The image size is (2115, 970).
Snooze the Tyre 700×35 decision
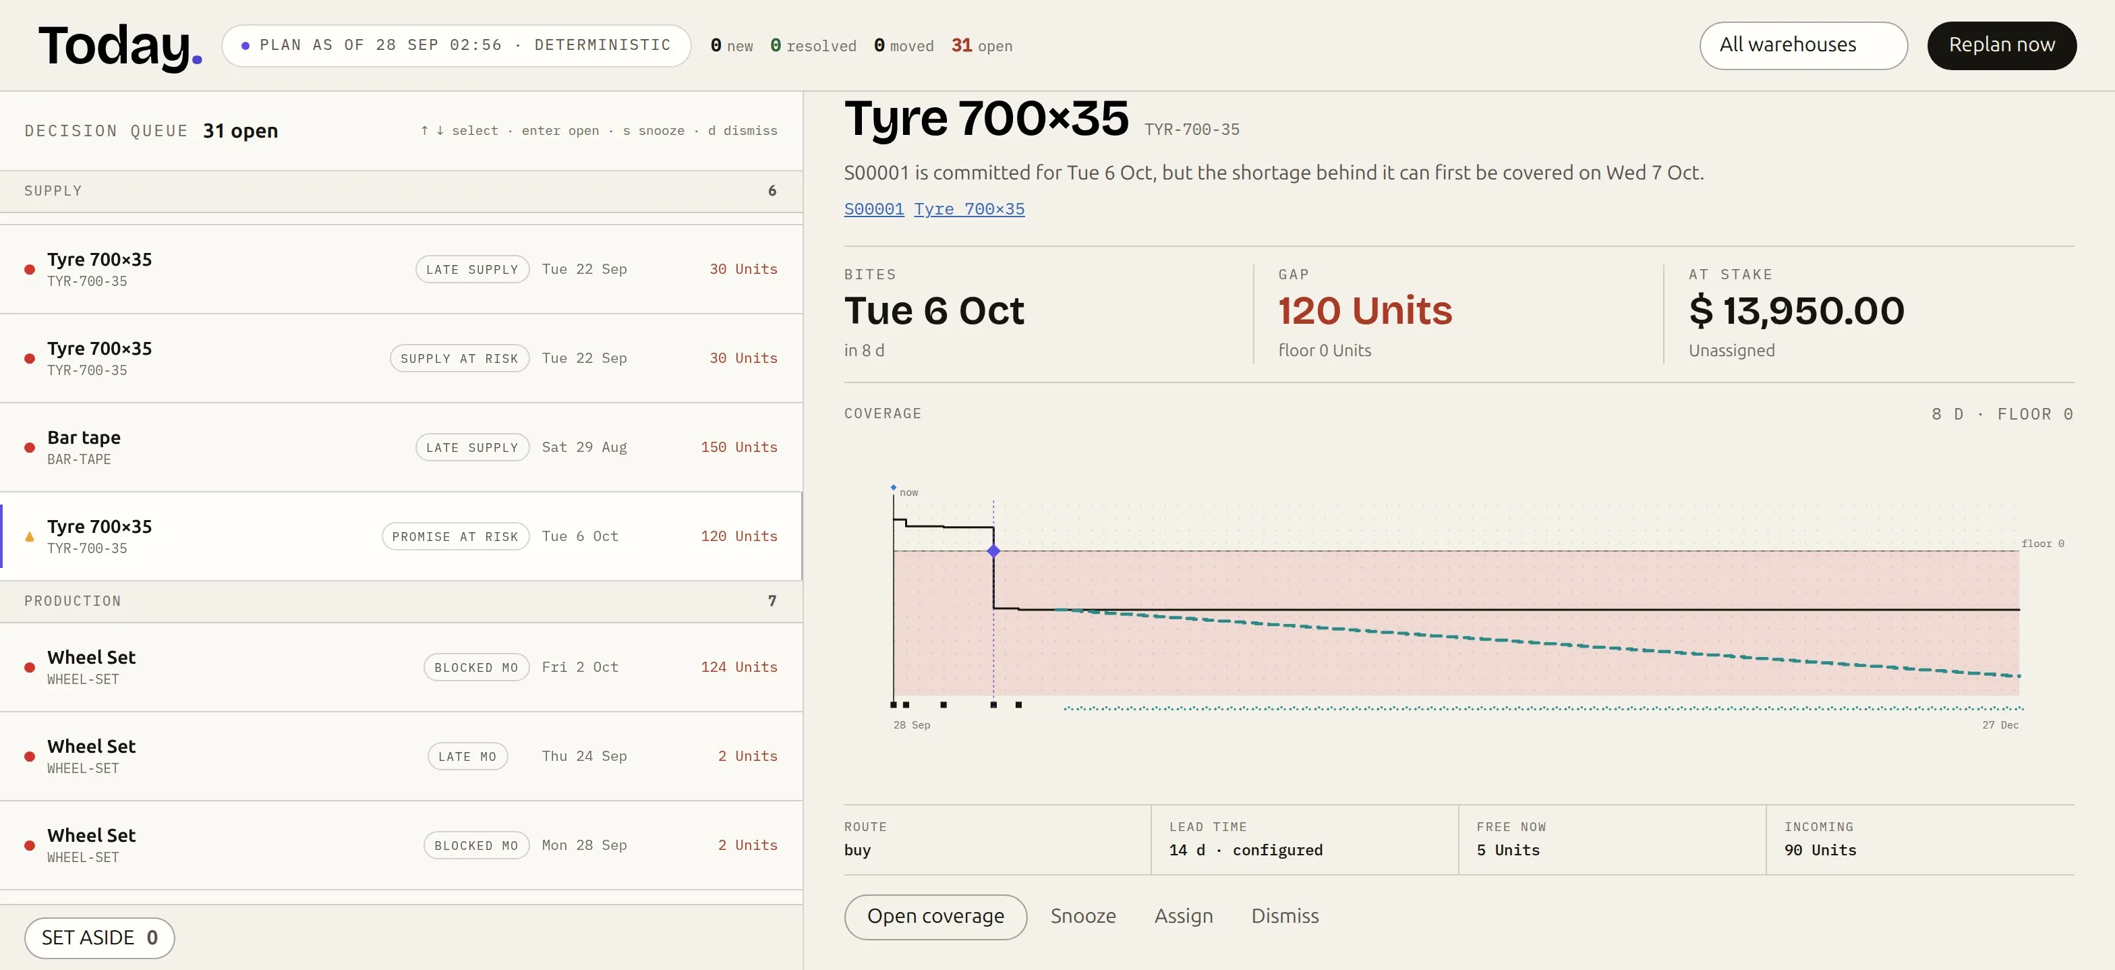tap(1083, 916)
